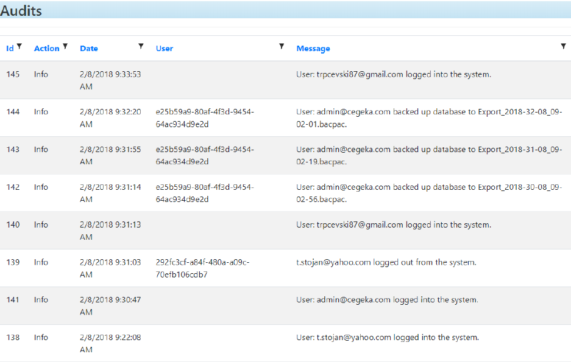Select audit row with Id 145
This screenshot has width=571, height=362.
(285, 80)
